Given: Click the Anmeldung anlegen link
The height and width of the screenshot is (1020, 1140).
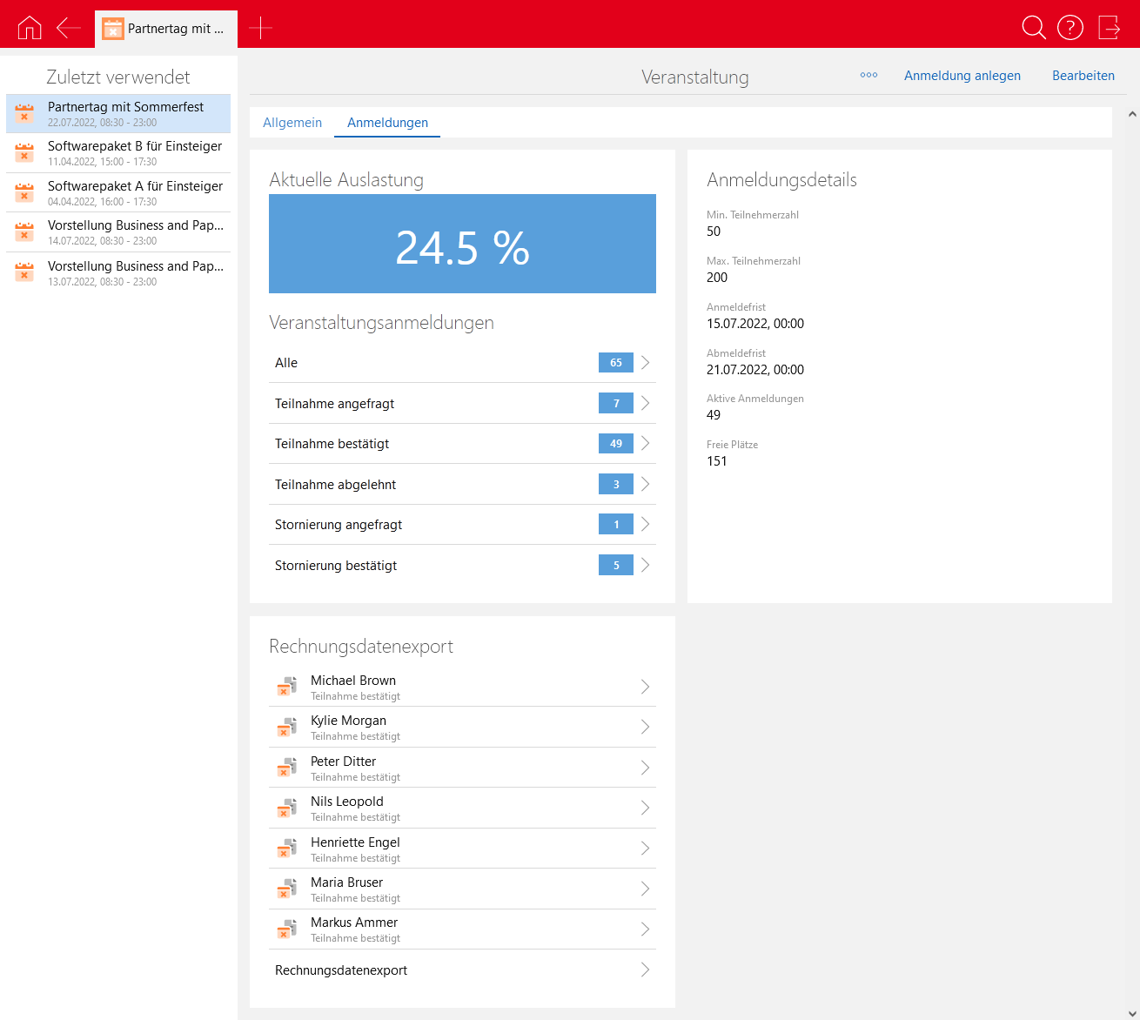Looking at the screenshot, I should pyautogui.click(x=962, y=76).
